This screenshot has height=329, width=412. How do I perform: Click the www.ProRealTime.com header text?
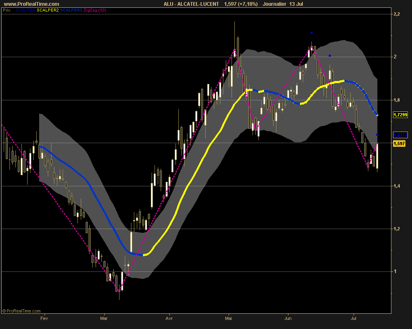(x=32, y=4)
